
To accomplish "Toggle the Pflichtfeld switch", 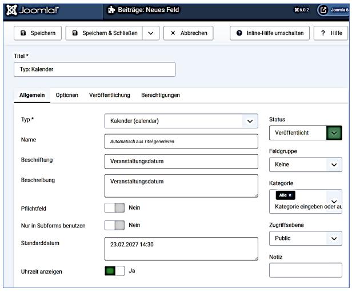I will pyautogui.click(x=115, y=207).
